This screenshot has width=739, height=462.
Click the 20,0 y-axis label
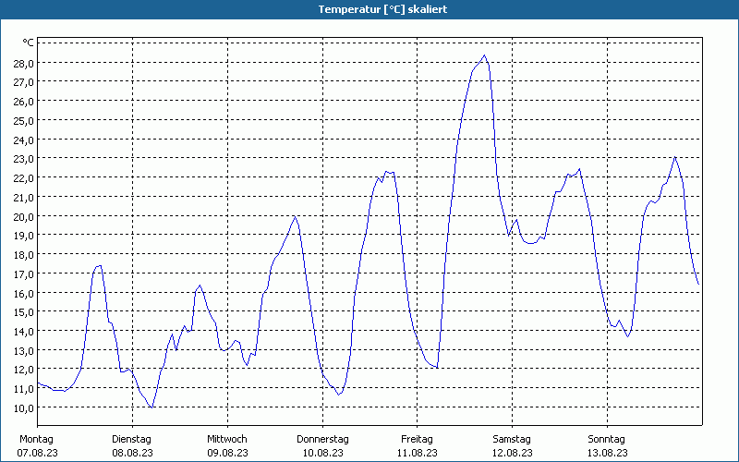[24, 216]
